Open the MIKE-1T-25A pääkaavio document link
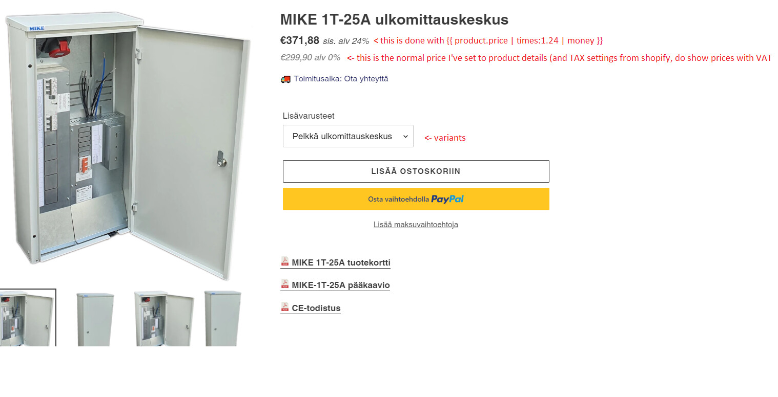The image size is (778, 397). click(x=341, y=285)
